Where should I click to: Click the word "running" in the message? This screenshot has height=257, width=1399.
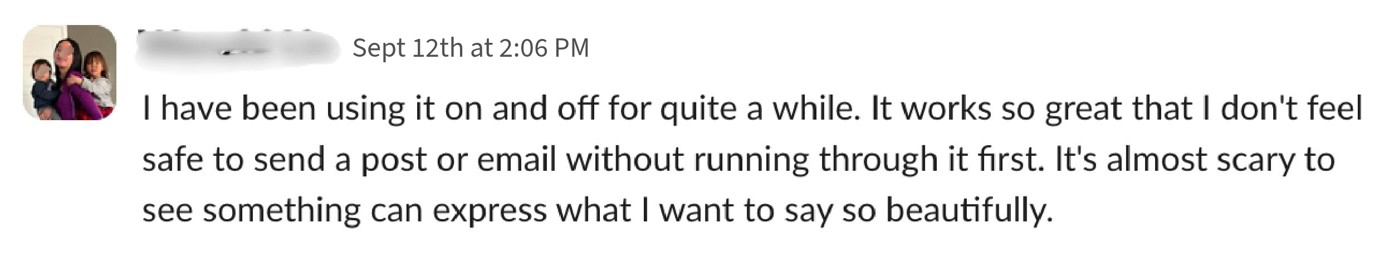click(x=751, y=159)
